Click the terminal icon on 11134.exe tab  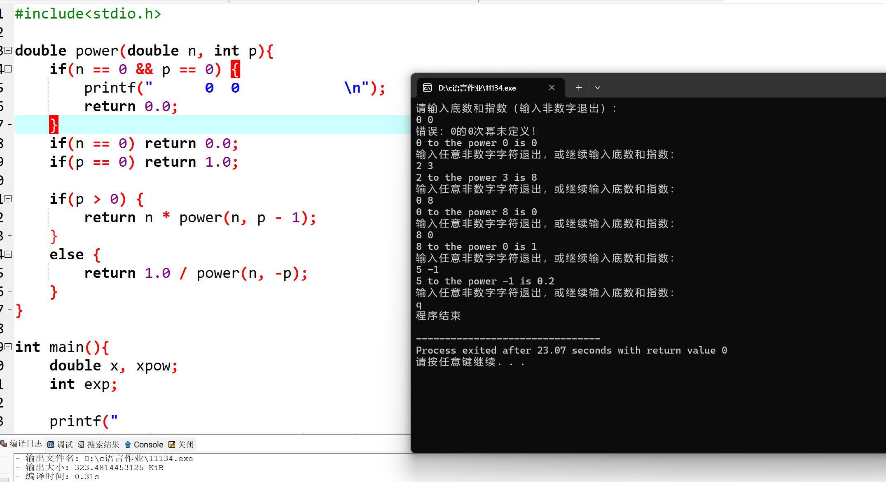(x=428, y=88)
